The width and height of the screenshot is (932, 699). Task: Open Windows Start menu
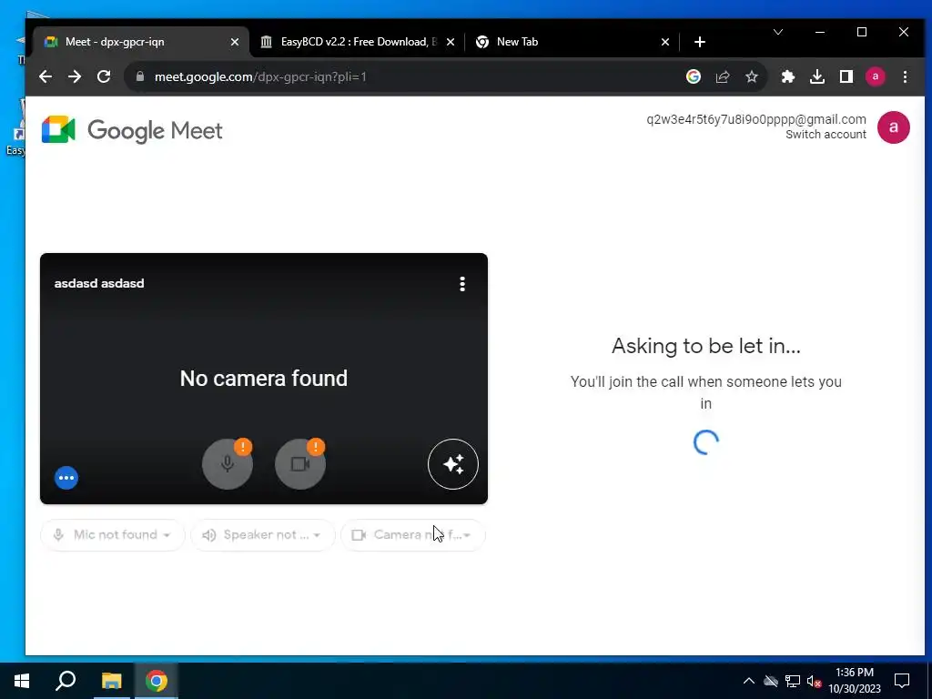point(22,681)
